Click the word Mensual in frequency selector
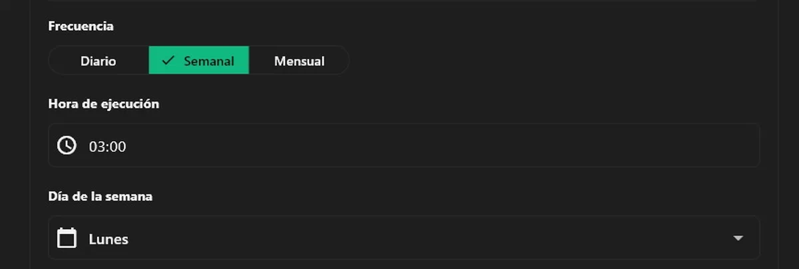The height and width of the screenshot is (269, 799). pos(299,61)
